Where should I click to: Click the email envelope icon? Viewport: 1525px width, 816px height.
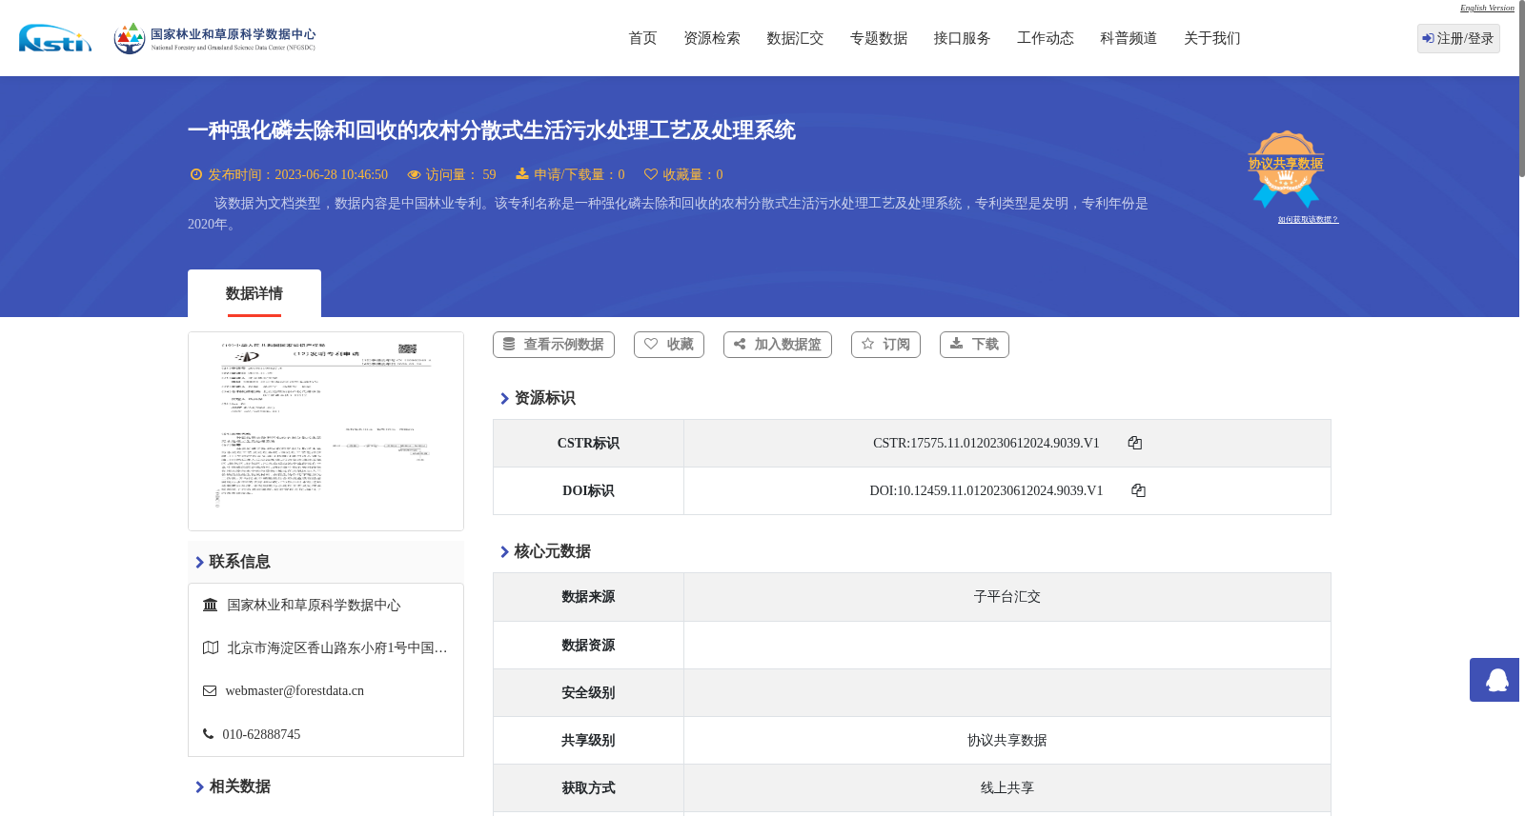[x=210, y=691]
